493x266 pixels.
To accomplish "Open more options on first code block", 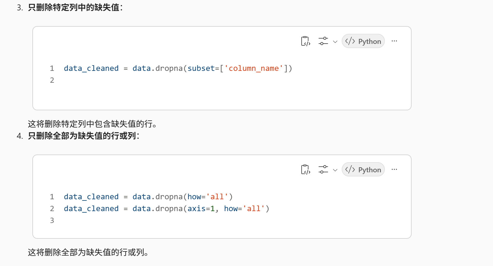I will click(x=394, y=41).
